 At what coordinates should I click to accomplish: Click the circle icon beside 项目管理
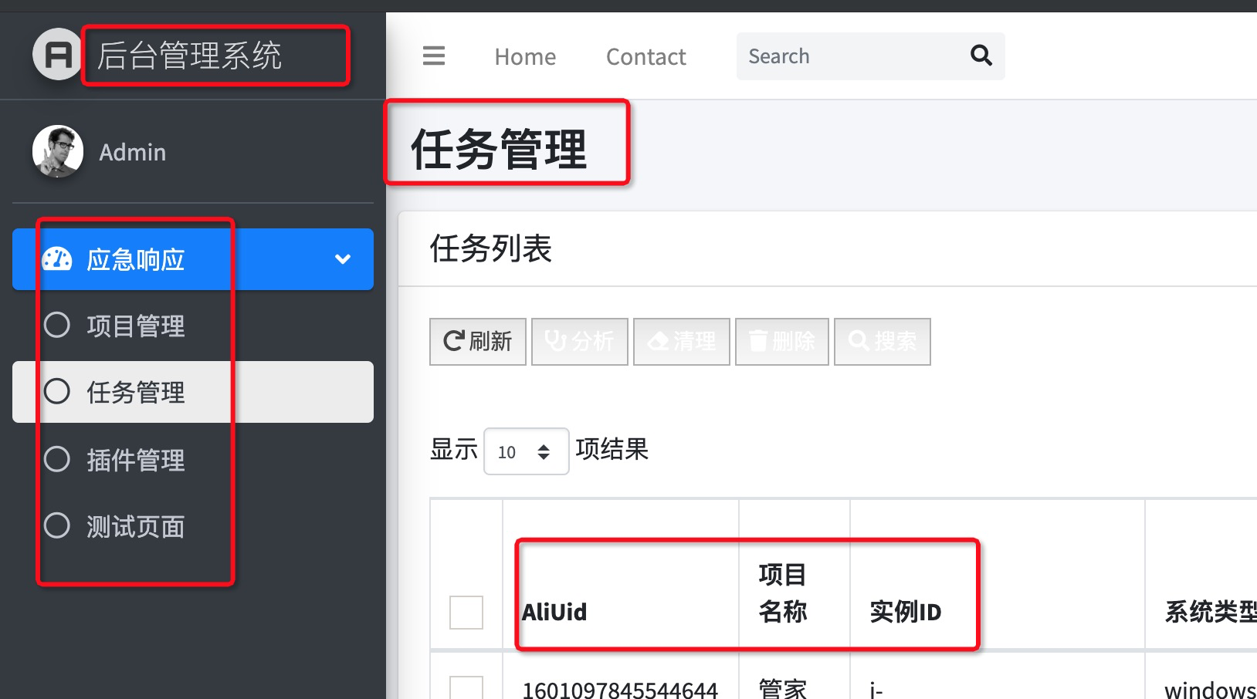click(x=57, y=325)
